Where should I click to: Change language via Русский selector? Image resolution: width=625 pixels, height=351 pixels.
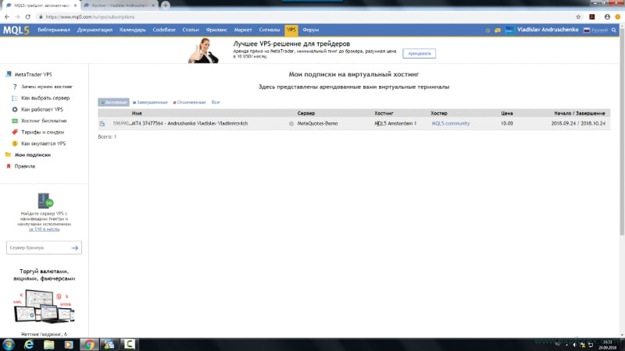tap(596, 30)
